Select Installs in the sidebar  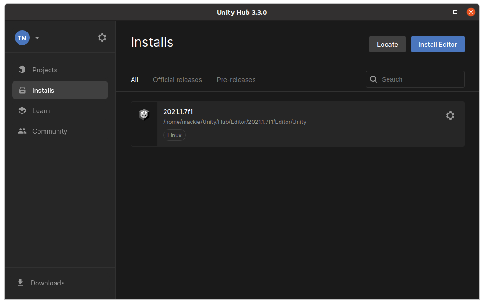60,90
